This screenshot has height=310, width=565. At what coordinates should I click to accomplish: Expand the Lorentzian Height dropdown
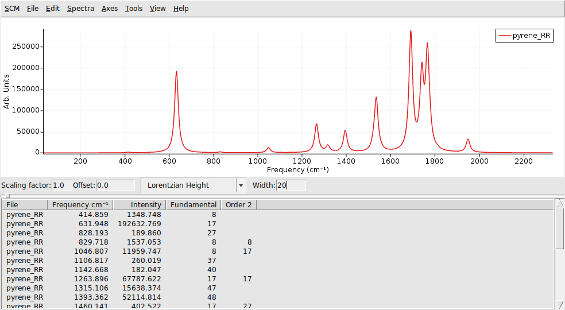(x=189, y=185)
